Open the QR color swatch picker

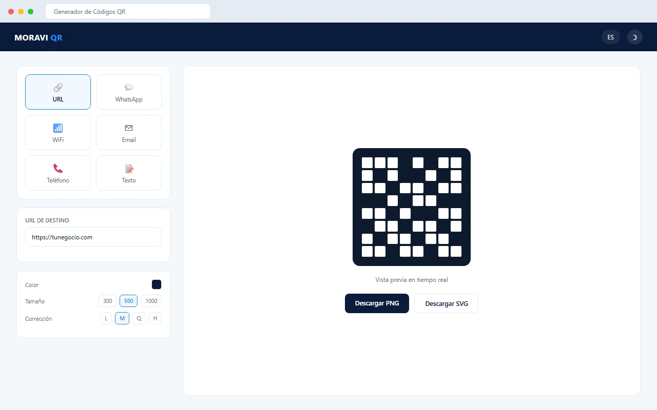click(157, 284)
